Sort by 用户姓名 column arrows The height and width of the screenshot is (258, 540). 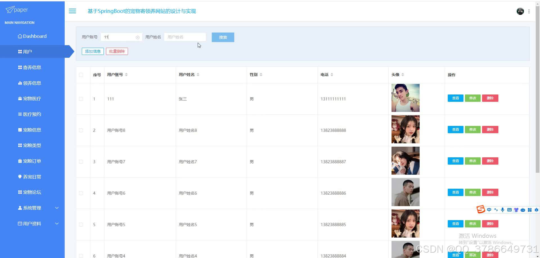pos(198,75)
